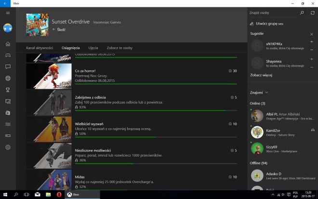Dismiss Shayonea suggestion with minus
The image size is (318, 199).
pyautogui.click(x=312, y=67)
